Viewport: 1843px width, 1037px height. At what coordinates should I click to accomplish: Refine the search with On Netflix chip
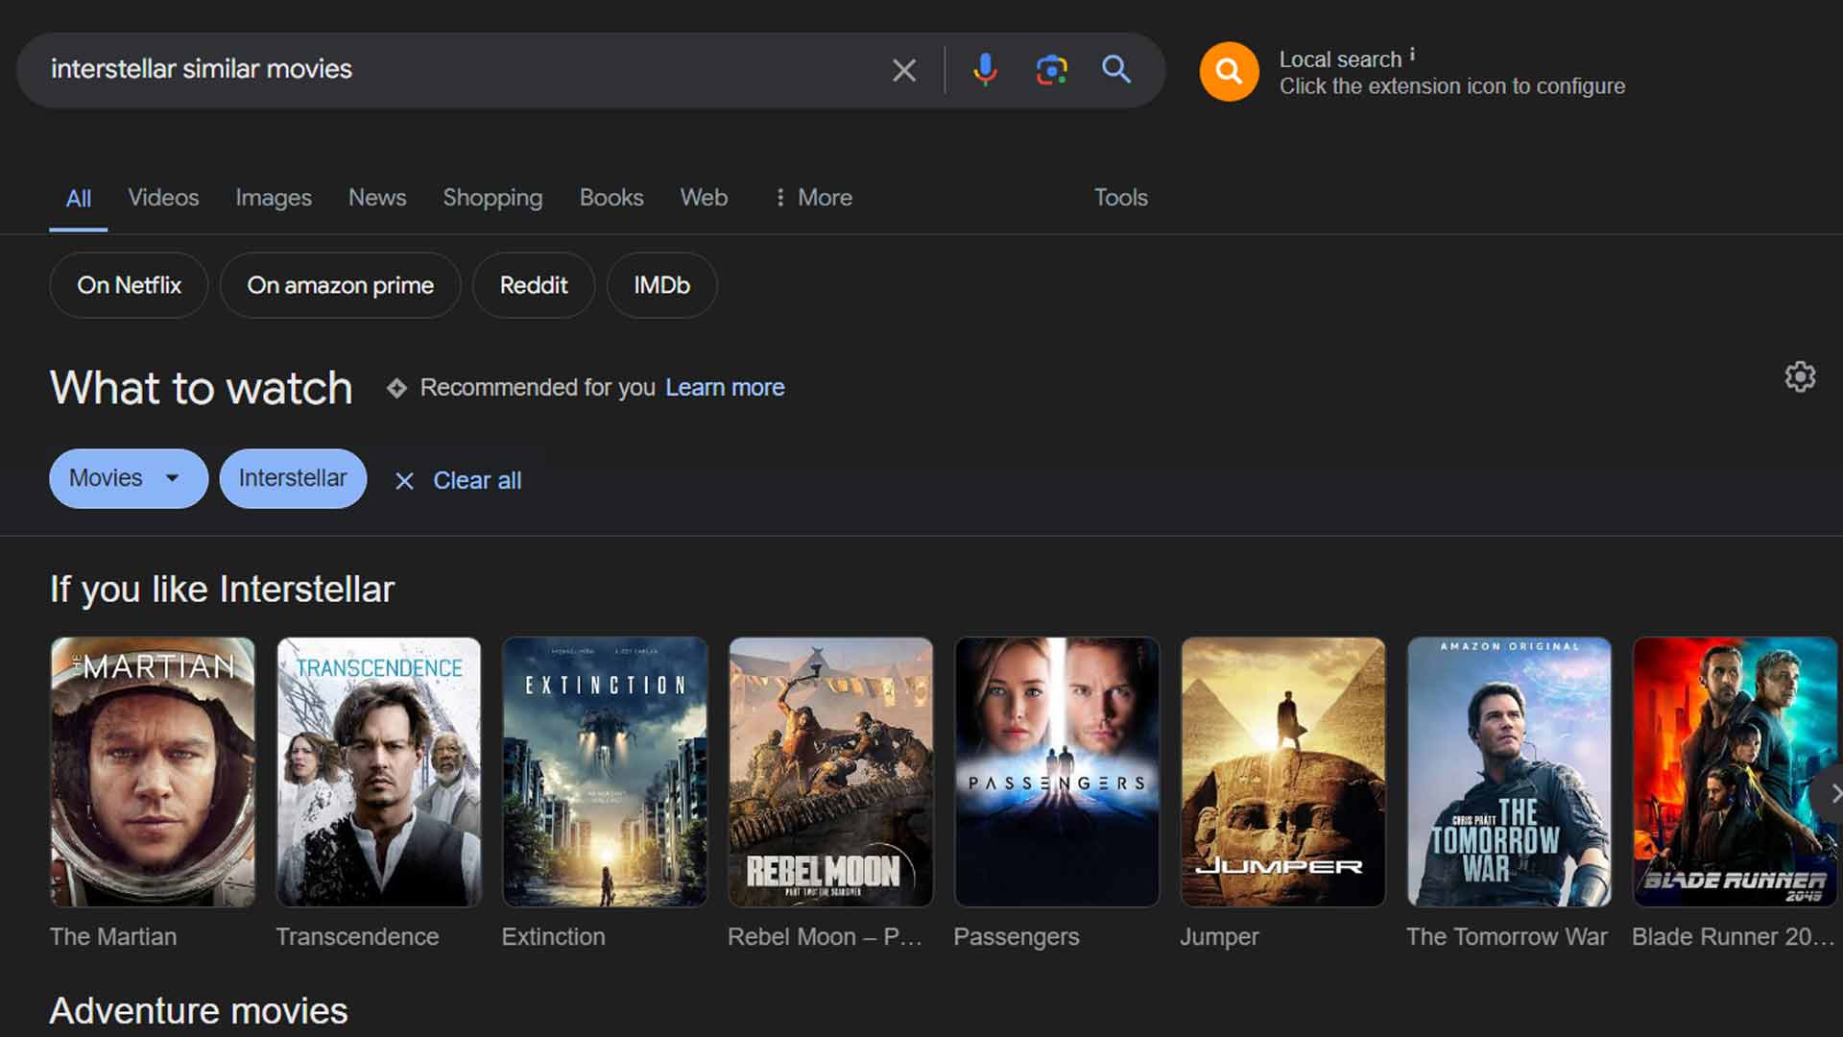click(x=129, y=285)
